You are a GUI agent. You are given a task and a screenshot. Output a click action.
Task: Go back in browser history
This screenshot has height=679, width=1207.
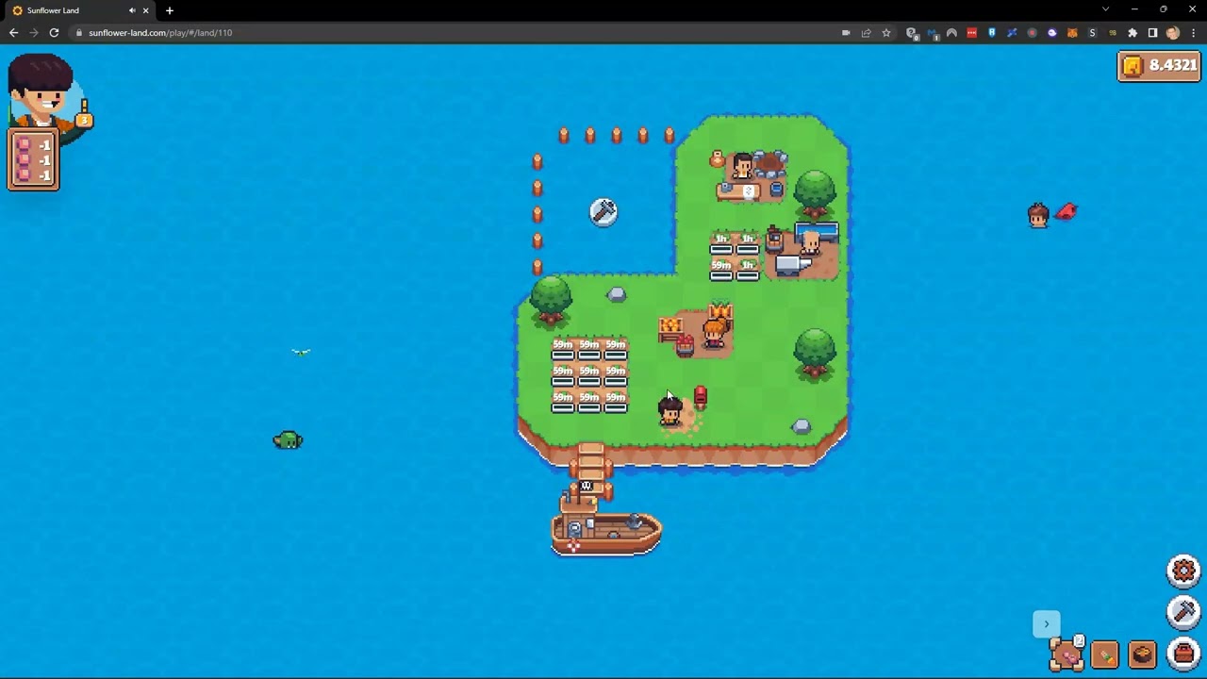click(13, 33)
